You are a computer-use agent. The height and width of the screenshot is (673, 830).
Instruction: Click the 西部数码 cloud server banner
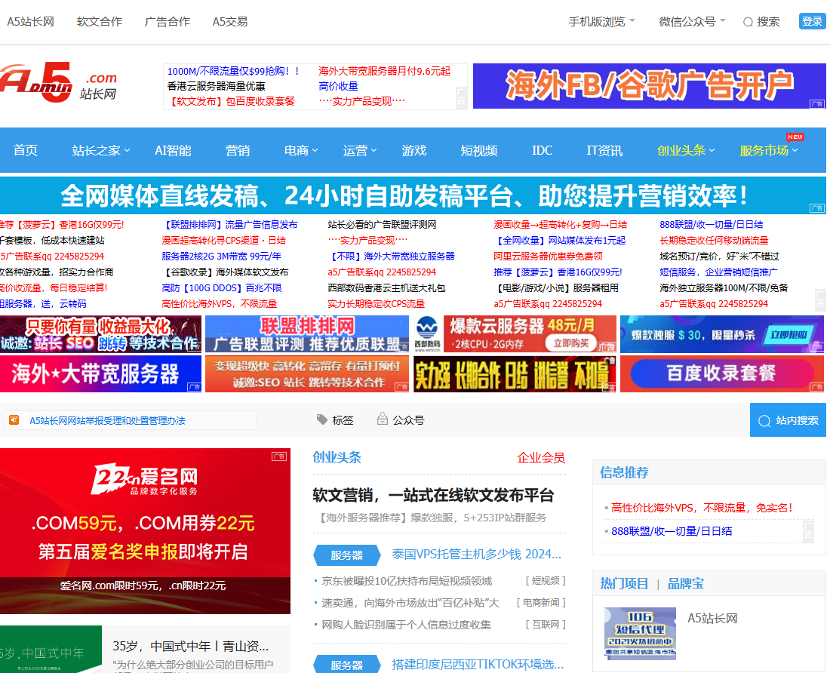pyautogui.click(x=515, y=334)
